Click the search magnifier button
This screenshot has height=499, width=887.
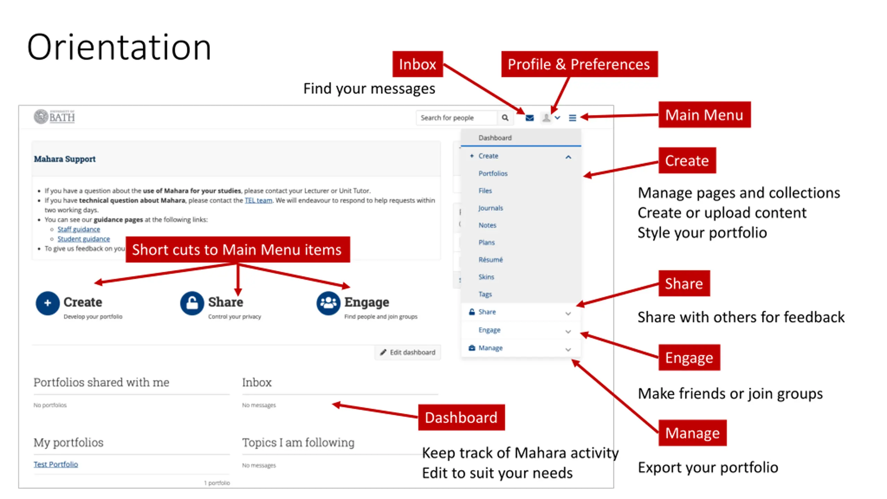click(x=505, y=117)
